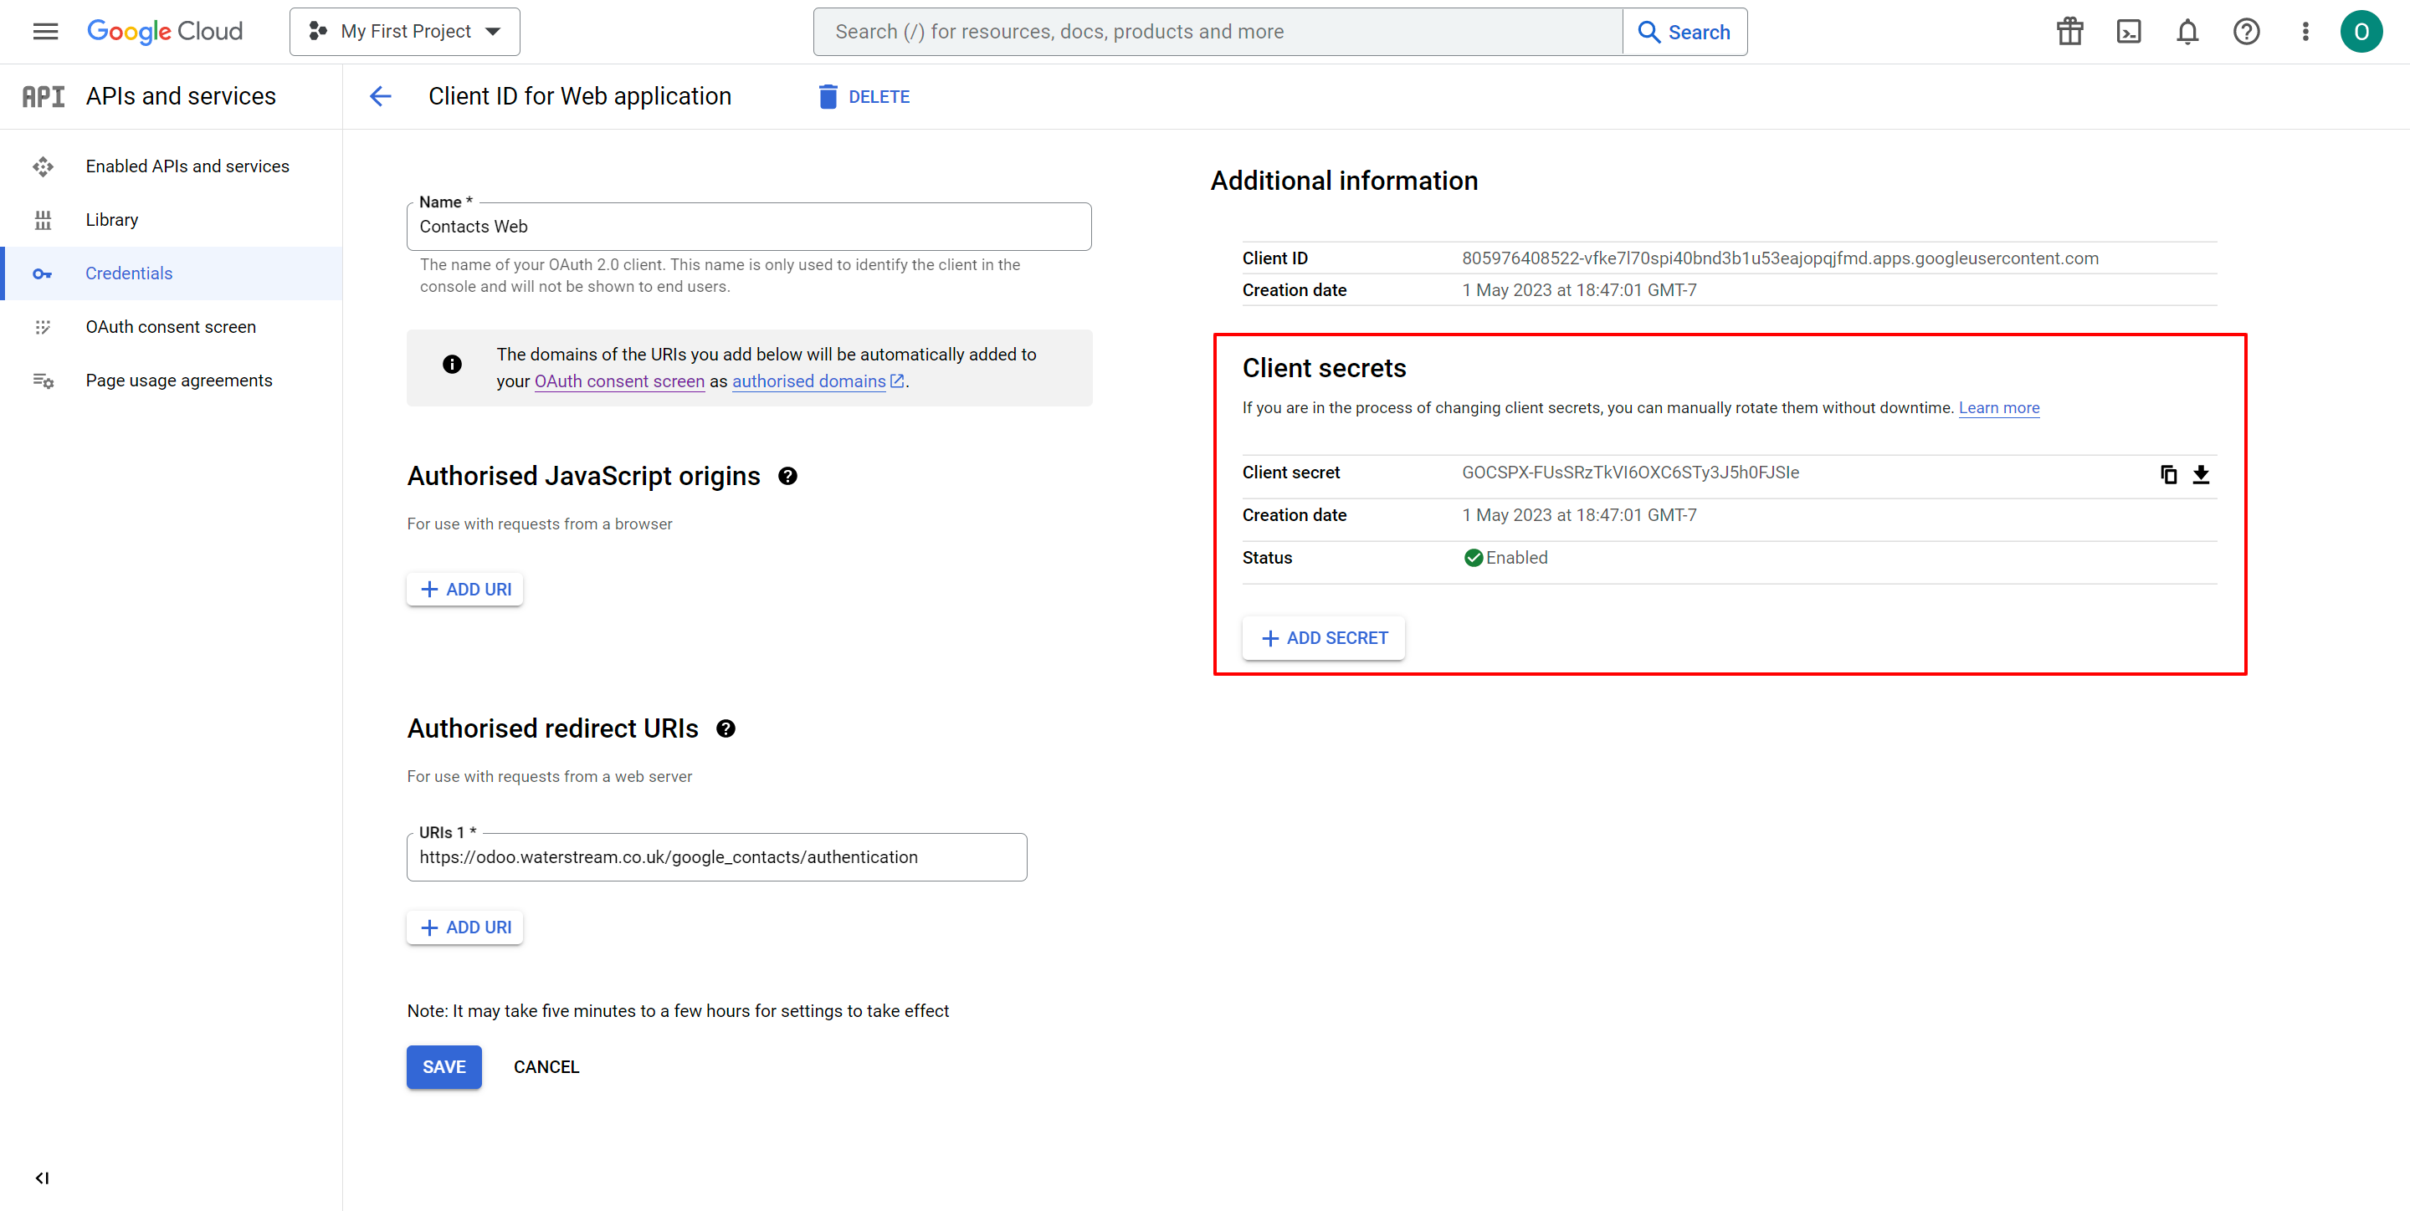Viewport: 2410px width, 1211px height.
Task: Open the My First Project selector
Action: [x=404, y=32]
